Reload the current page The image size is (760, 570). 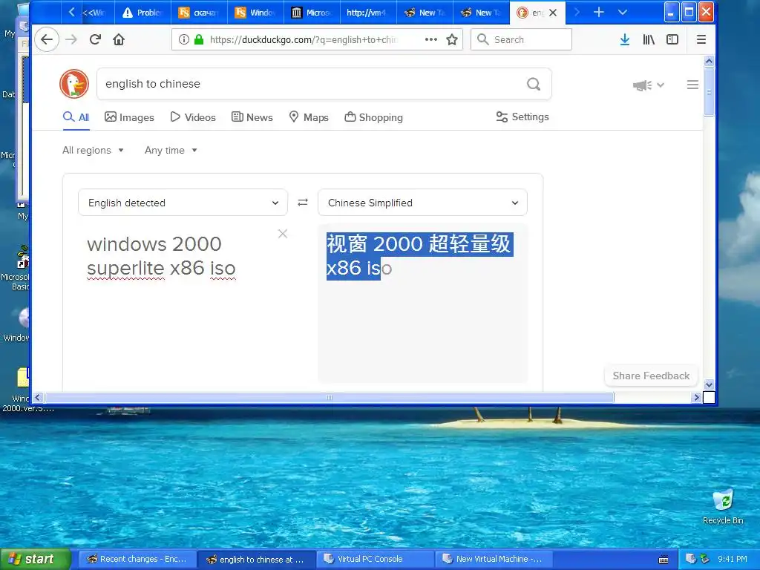(x=95, y=40)
